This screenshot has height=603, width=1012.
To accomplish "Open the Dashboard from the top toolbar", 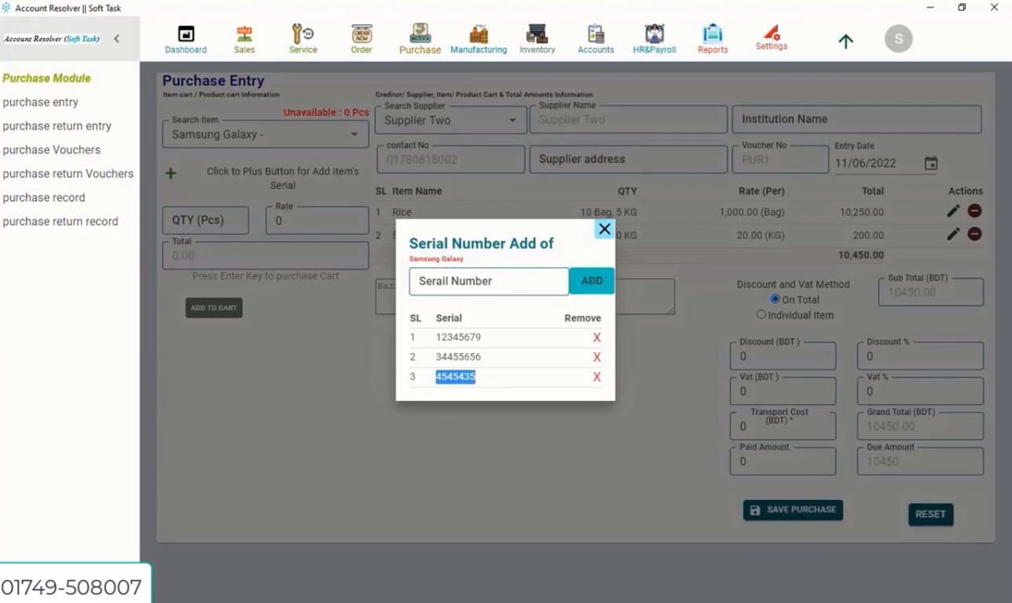I will tap(185, 38).
